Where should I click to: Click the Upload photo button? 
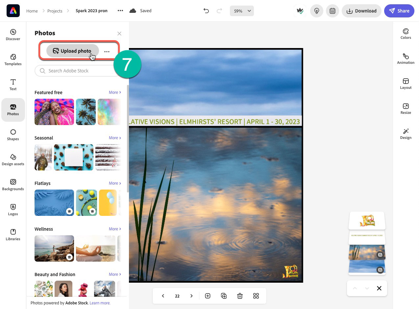pos(72,51)
